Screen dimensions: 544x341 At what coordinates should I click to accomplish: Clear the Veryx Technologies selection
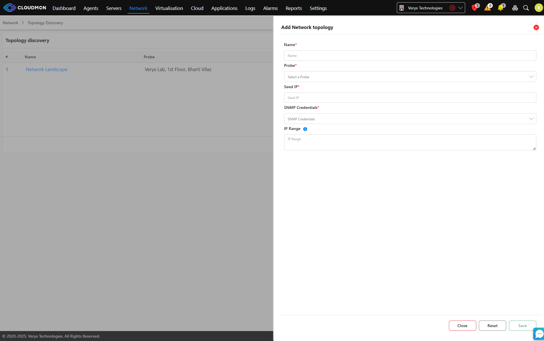pos(452,8)
